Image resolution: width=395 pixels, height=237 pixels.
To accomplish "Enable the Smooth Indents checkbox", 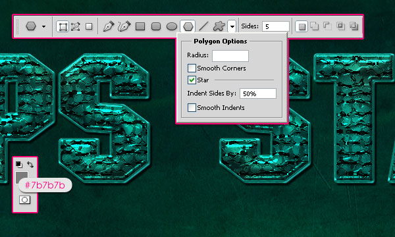I will coord(192,107).
